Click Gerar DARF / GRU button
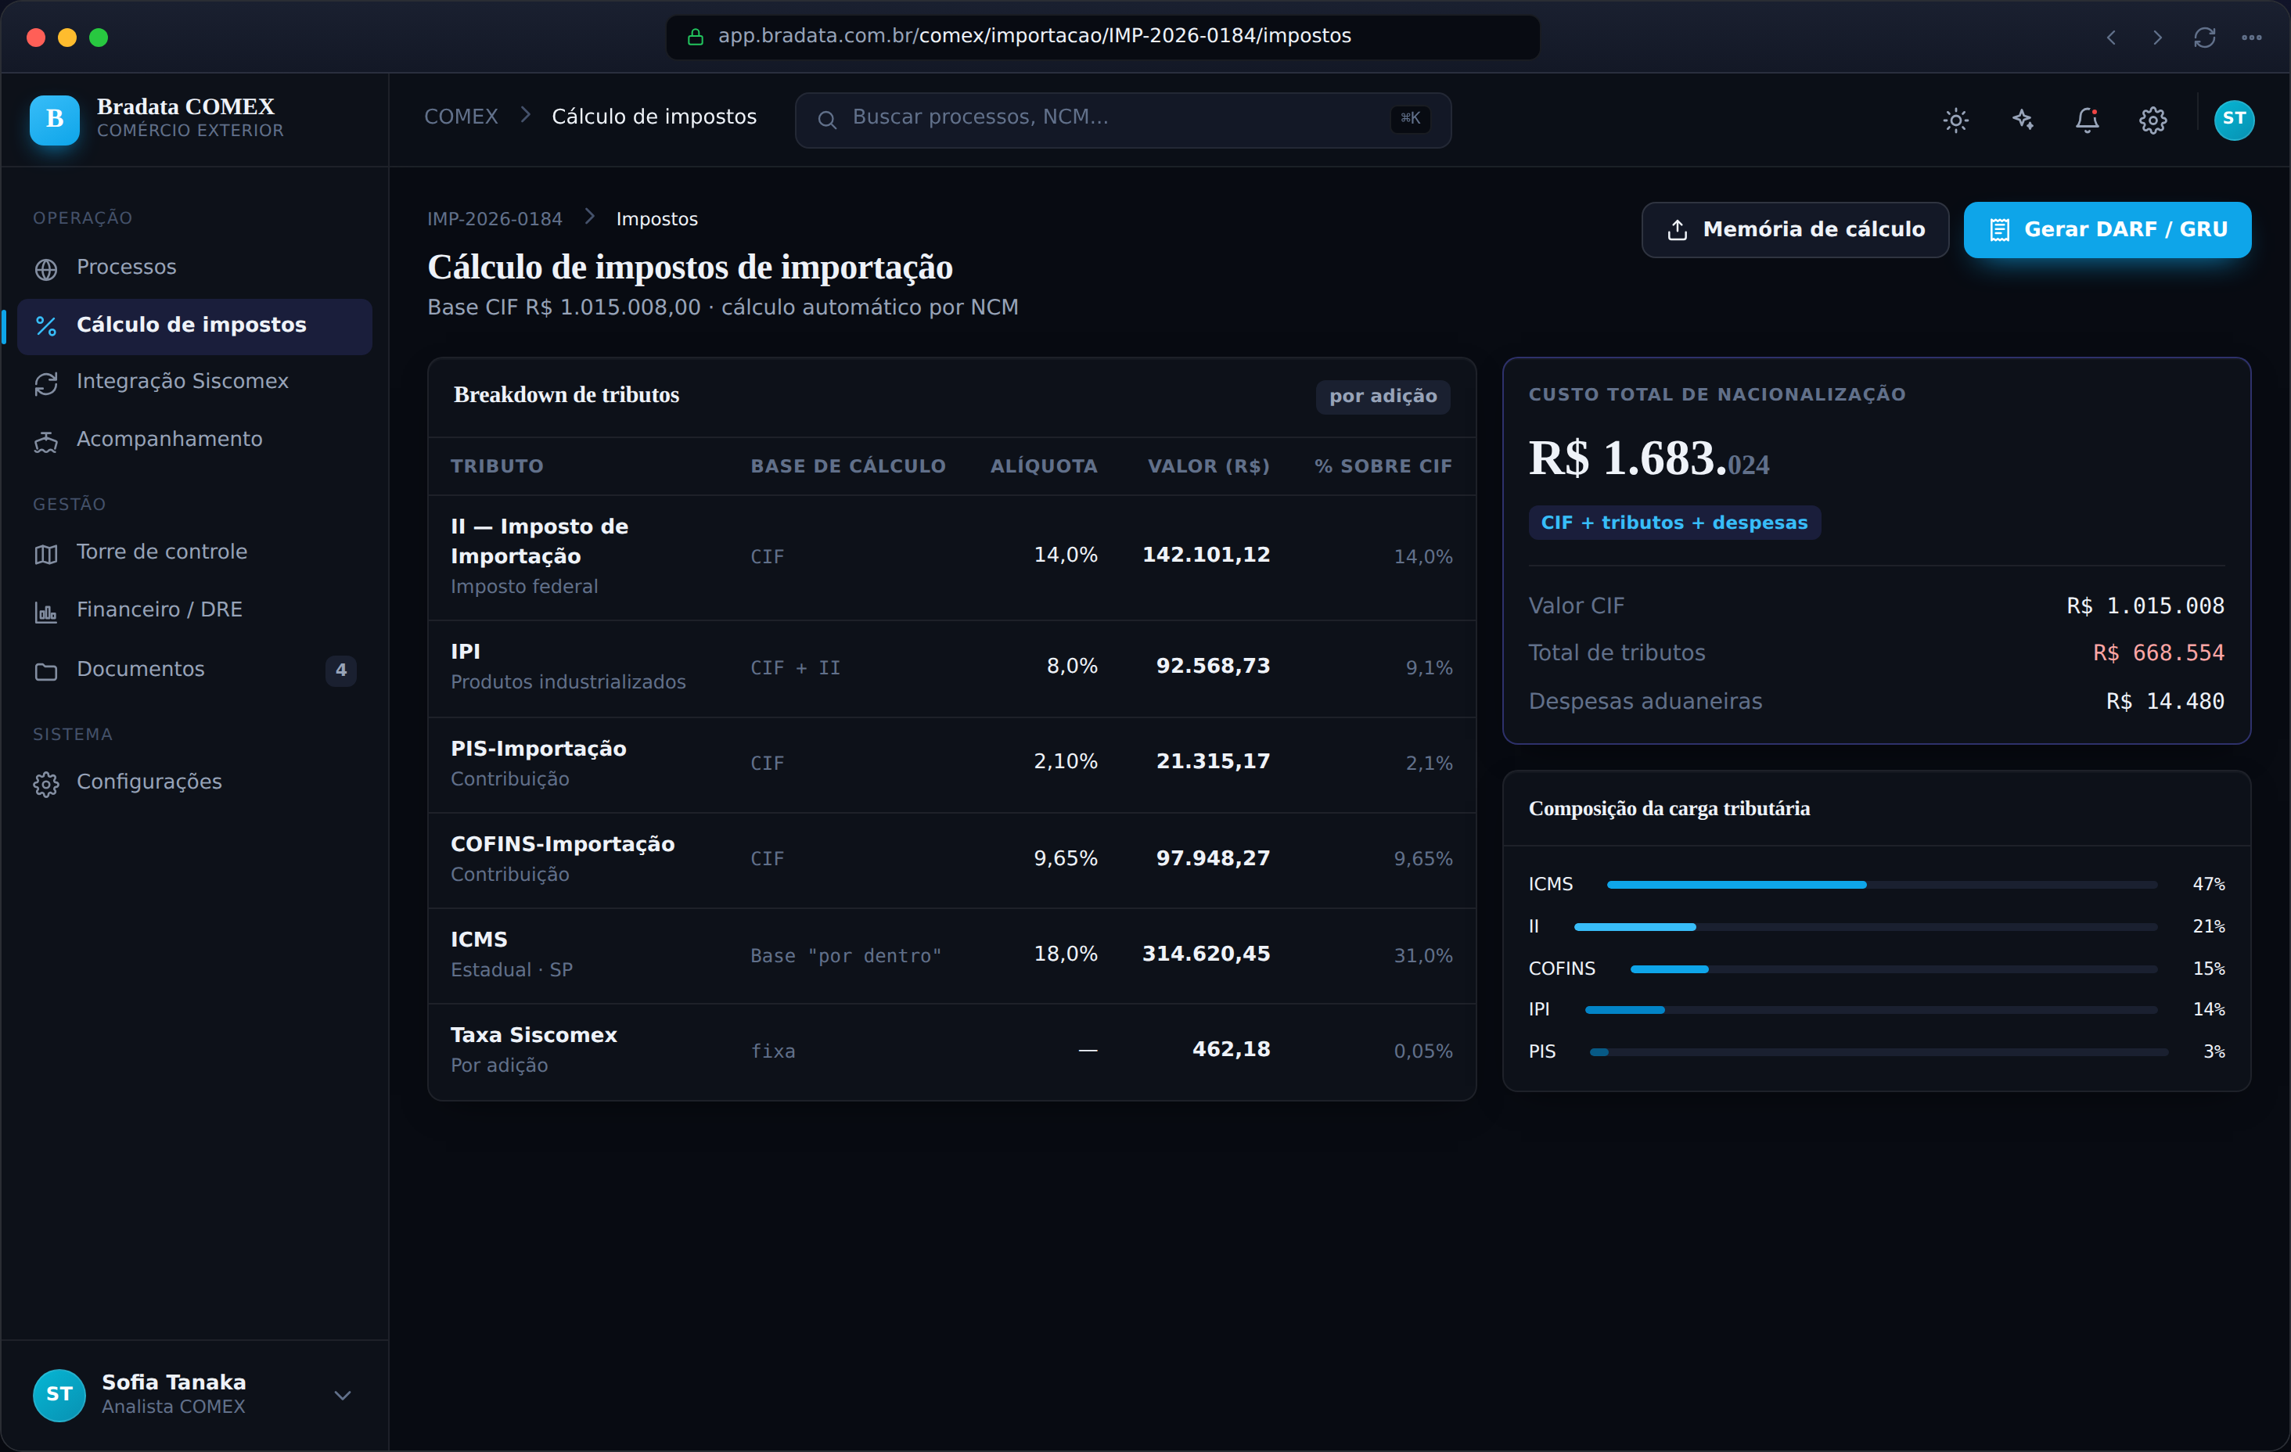 (2106, 229)
